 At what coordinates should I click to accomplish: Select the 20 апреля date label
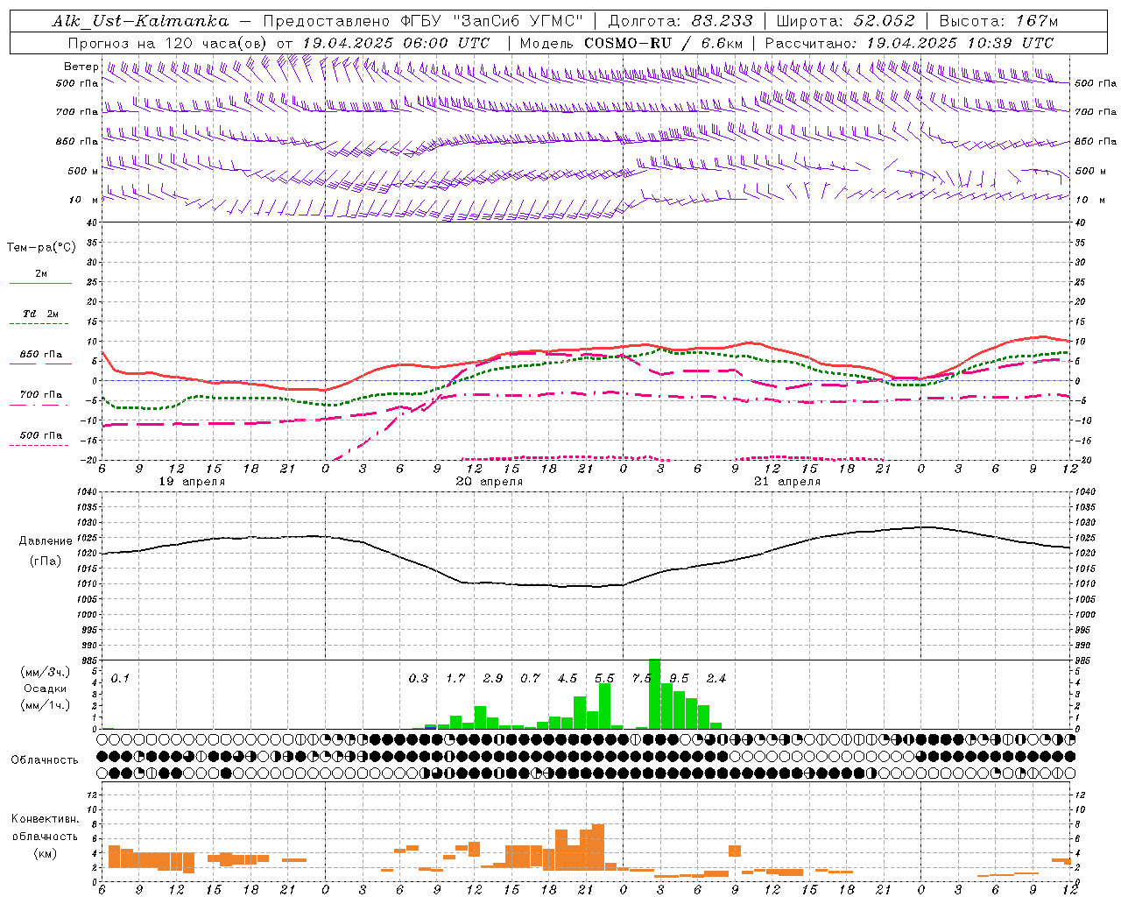pyautogui.click(x=490, y=482)
